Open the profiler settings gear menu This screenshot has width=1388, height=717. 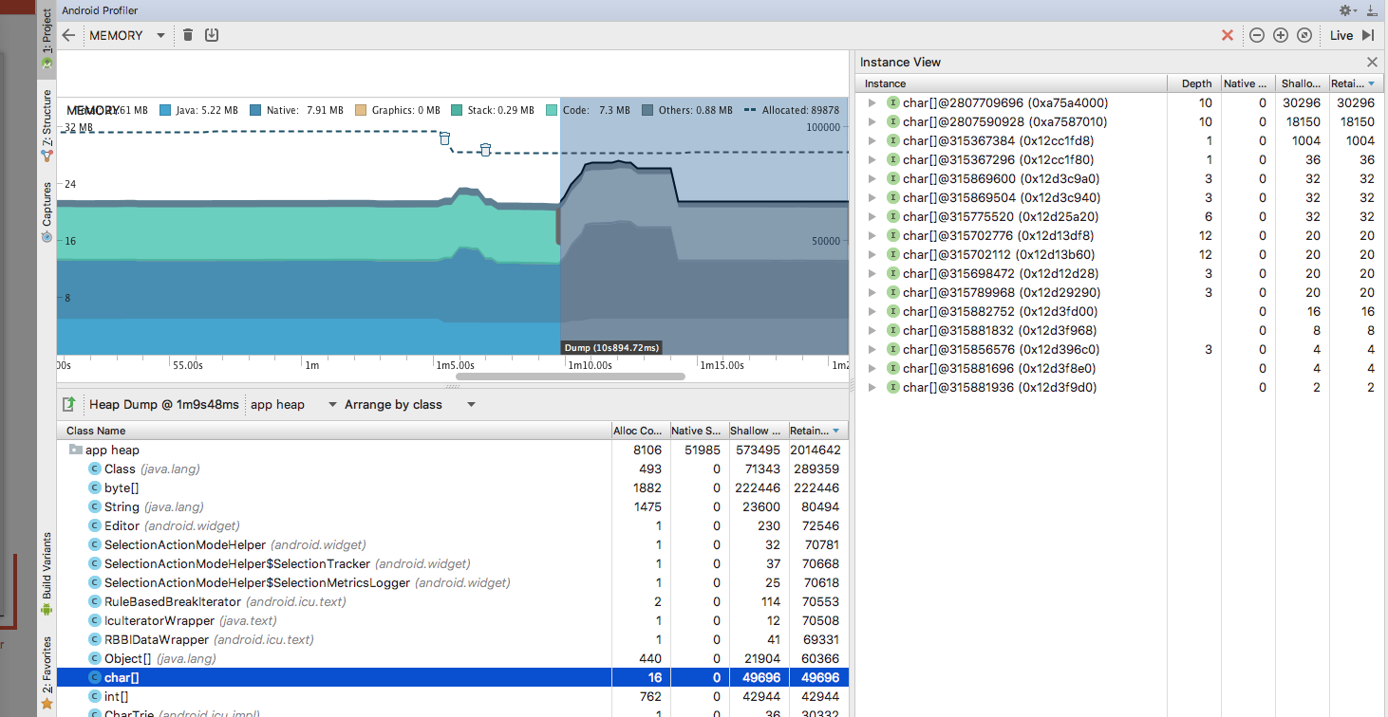1347,10
